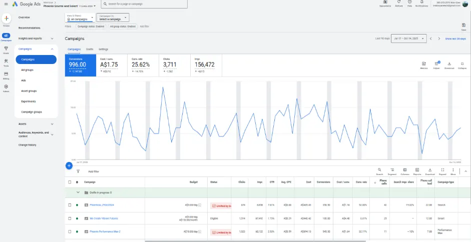Open the We Create Vibrant Futures campaign link

(x=105, y=218)
